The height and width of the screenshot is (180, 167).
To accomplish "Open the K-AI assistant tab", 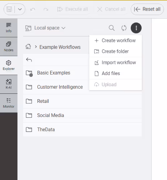I will (x=9, y=84).
